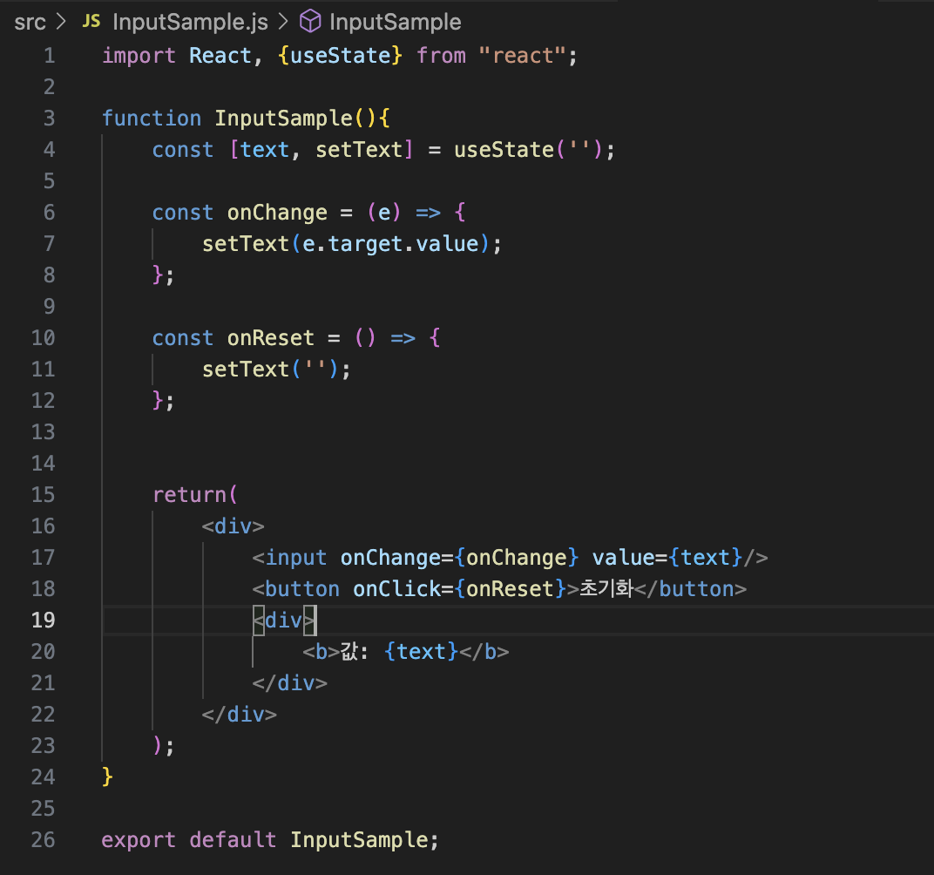Click InputSample identifier in export line
Viewport: 934px width, 875px height.
pos(359,840)
